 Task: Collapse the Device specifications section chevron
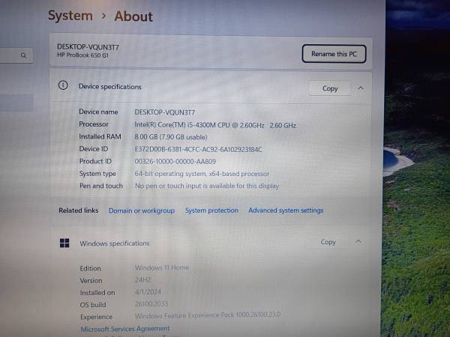(361, 88)
